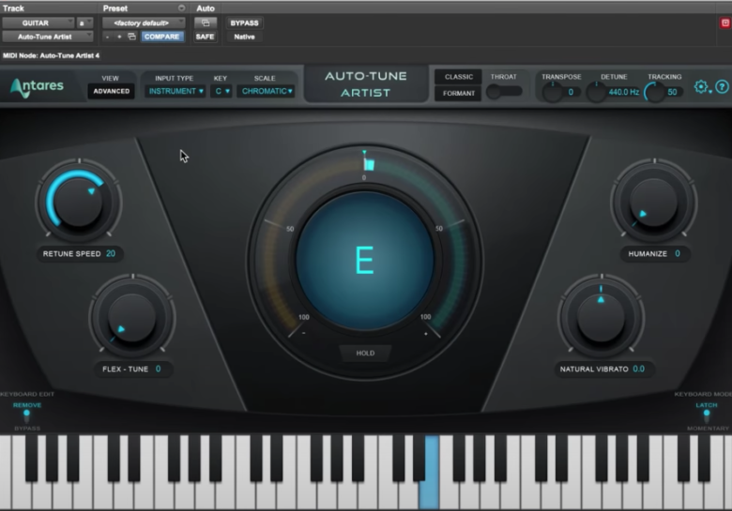Open the Scale Chromatic dropdown
This screenshot has width=732, height=511.
click(x=267, y=91)
